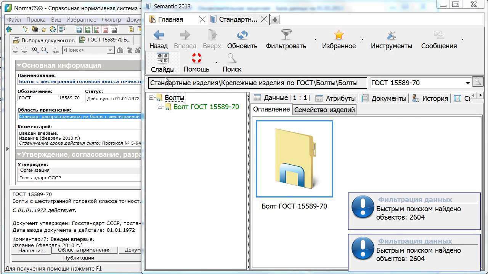Click the path field Стандартные изделия\Крепежные изделия

257,83
